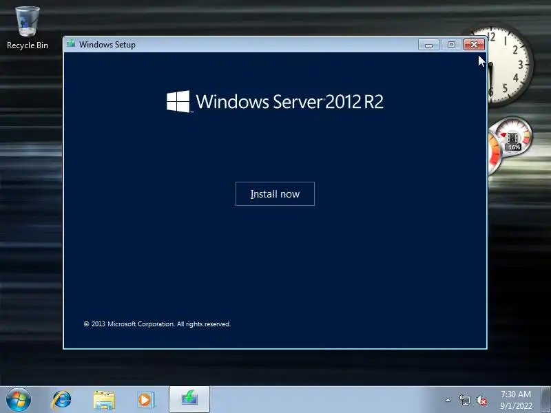Show hidden system tray icons
Screen dimensions: 551x413
(x=448, y=400)
